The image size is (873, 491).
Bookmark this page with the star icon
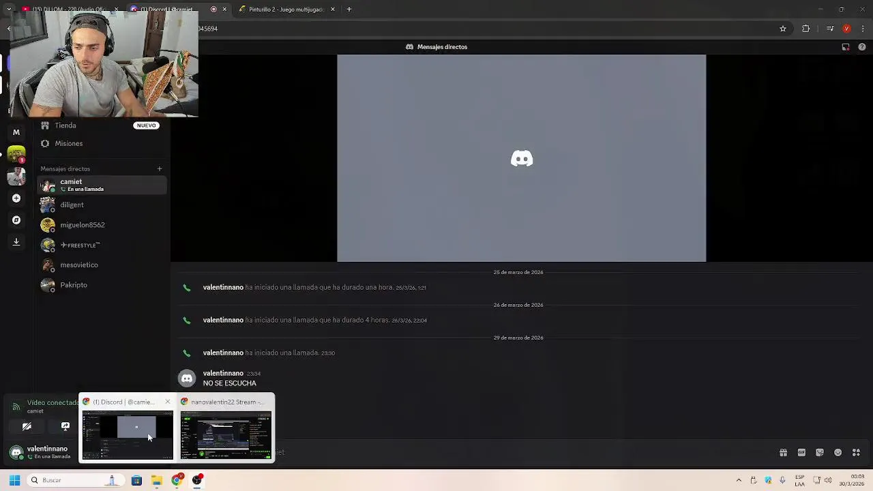tap(783, 29)
